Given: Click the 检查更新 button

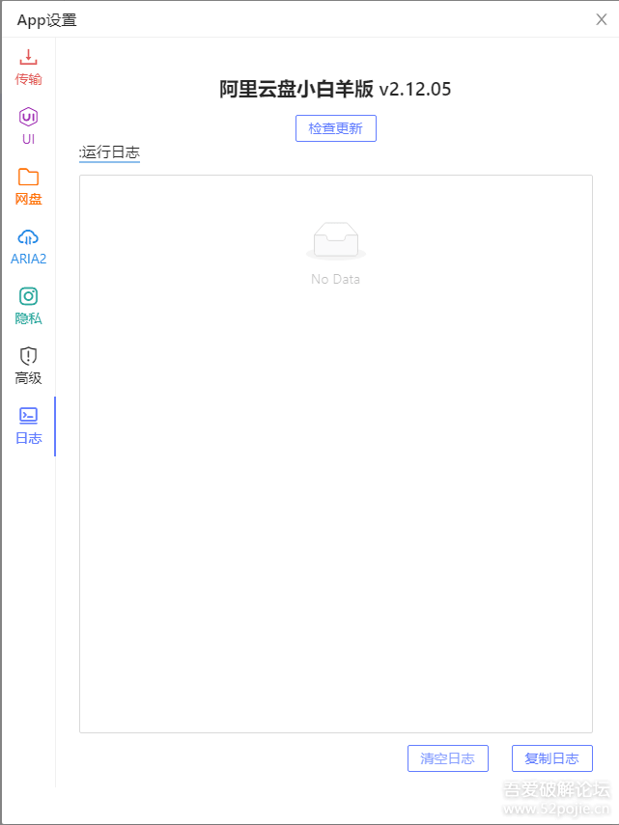Looking at the screenshot, I should 336,128.
